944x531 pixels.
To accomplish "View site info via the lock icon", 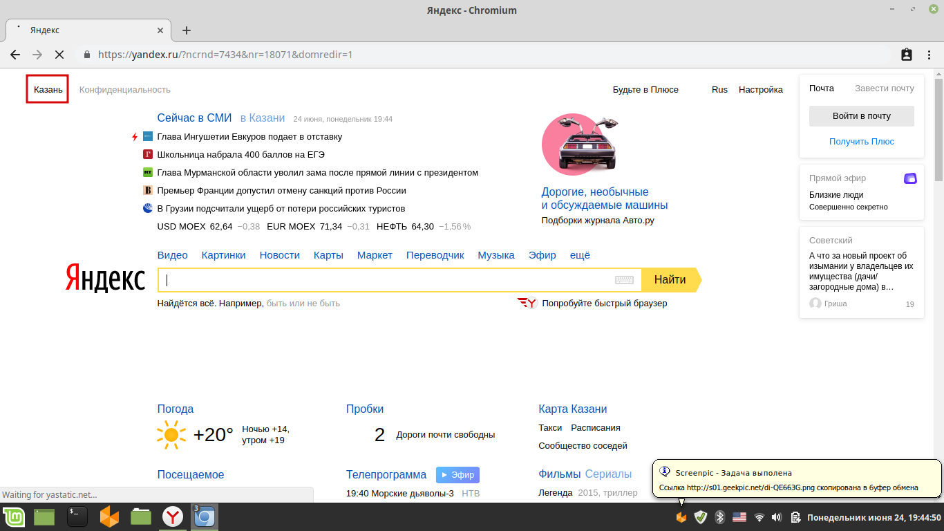I will point(87,54).
